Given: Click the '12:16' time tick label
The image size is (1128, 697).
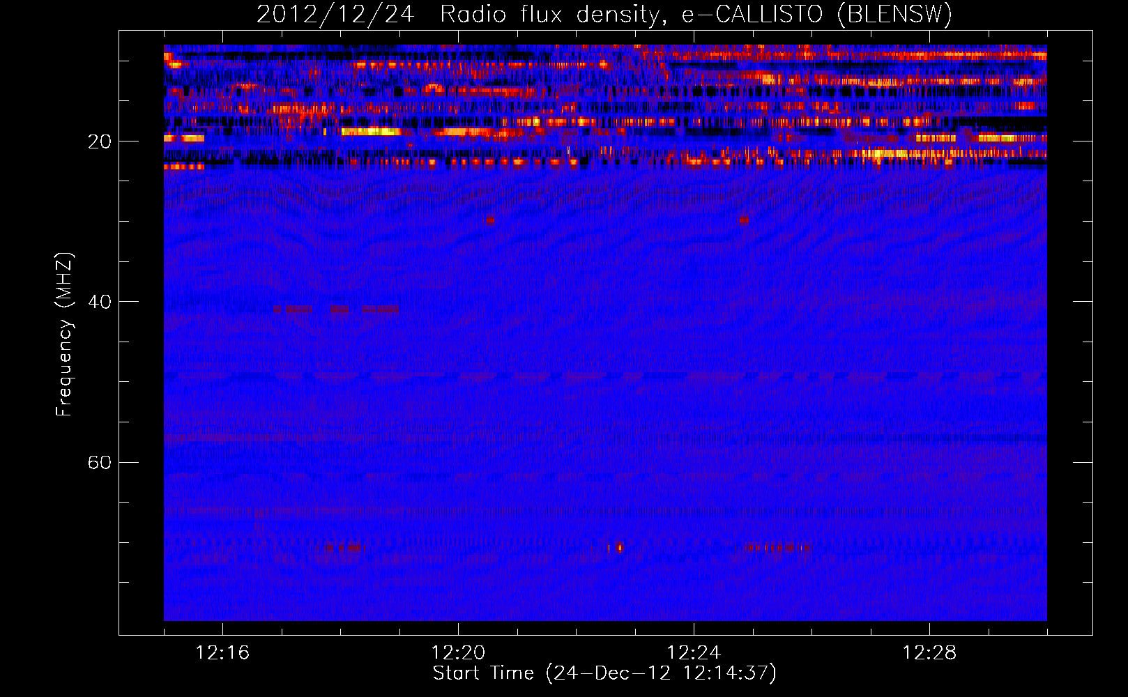Looking at the screenshot, I should [x=222, y=653].
